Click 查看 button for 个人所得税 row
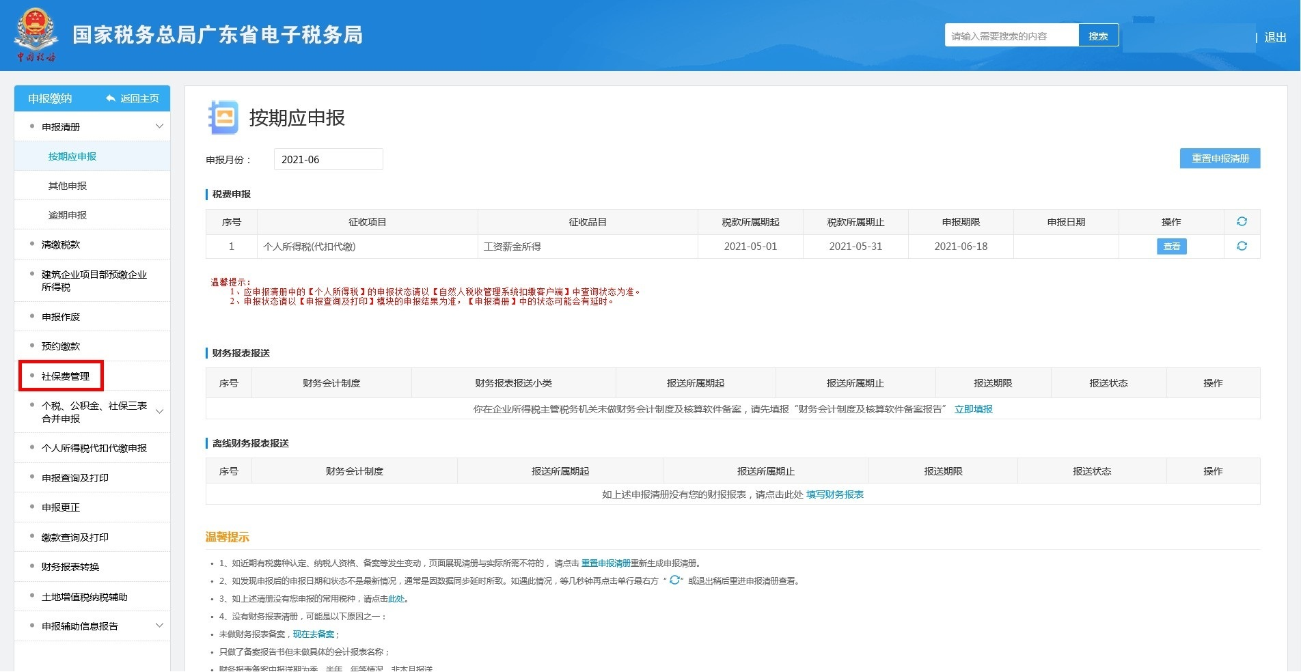Viewport: 1301px width, 672px height. [x=1171, y=247]
